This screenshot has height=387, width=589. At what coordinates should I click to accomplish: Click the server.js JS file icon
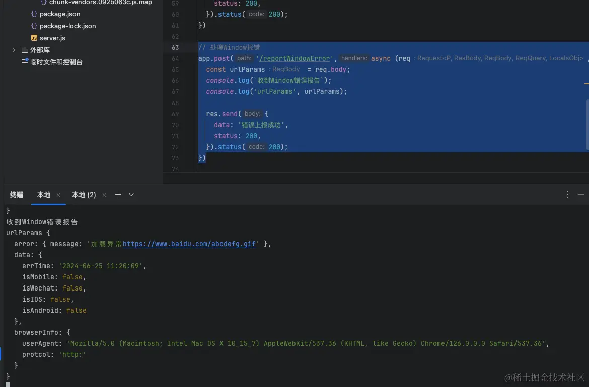click(34, 38)
